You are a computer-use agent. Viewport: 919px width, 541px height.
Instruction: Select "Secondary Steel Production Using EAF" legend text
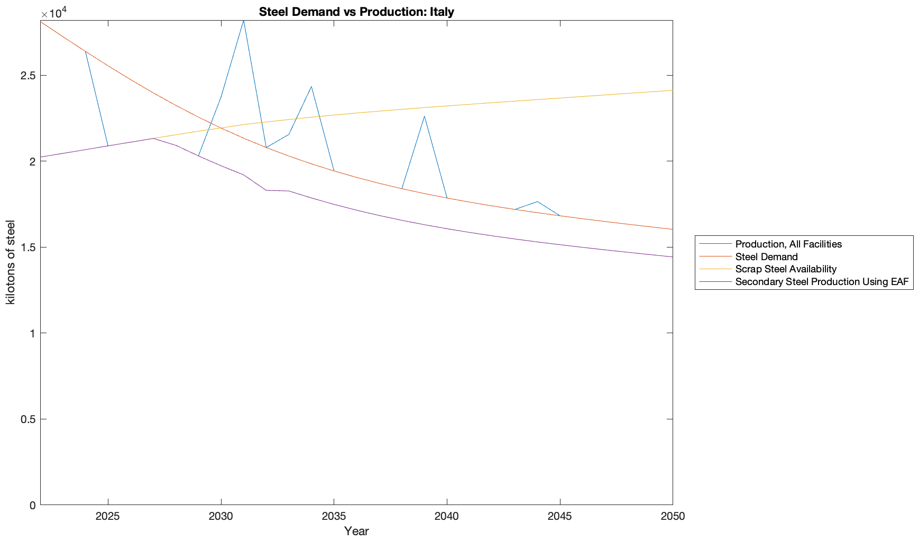coord(822,282)
